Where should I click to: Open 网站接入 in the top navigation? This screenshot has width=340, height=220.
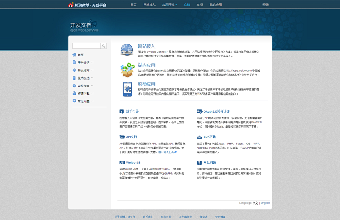pyautogui.click(x=149, y=4)
